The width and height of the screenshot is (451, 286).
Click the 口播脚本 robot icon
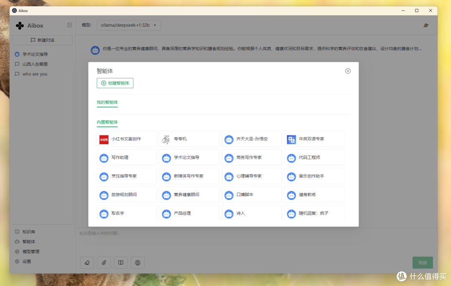pyautogui.click(x=229, y=195)
